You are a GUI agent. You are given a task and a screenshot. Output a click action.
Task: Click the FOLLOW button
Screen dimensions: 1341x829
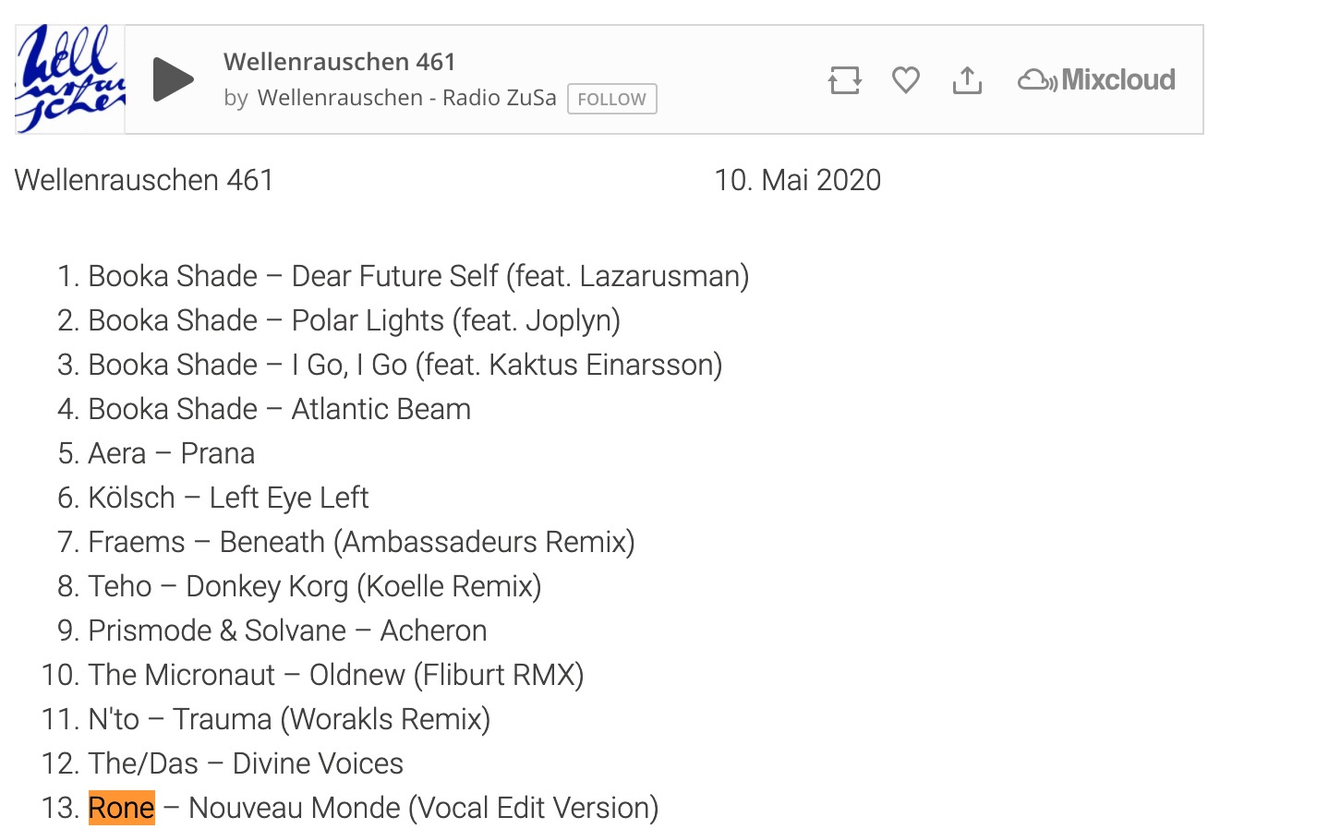(x=611, y=99)
